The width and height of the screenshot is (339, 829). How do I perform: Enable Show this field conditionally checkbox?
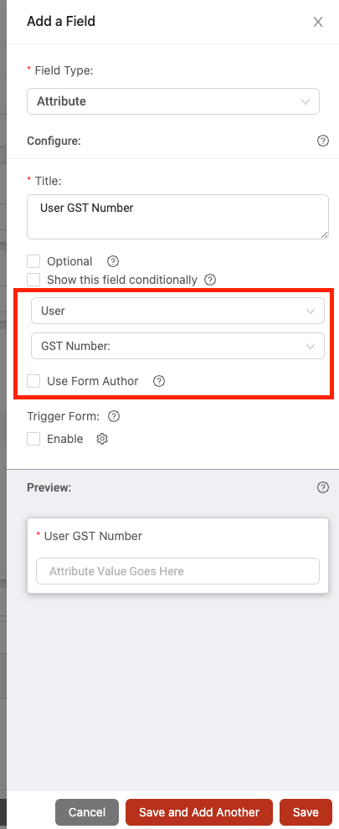click(x=33, y=280)
